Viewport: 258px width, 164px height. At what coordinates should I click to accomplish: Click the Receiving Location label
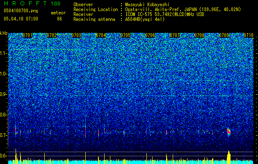[96, 9]
